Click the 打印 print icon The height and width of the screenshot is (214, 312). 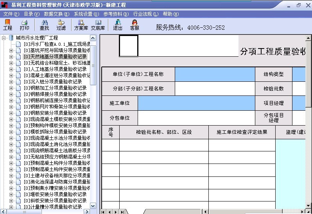(x=24, y=25)
